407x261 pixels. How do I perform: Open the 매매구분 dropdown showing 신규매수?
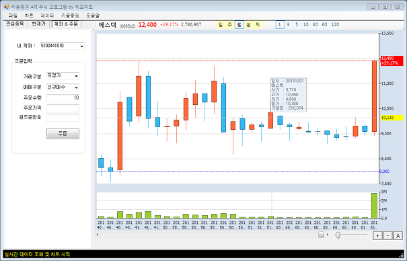click(x=63, y=87)
